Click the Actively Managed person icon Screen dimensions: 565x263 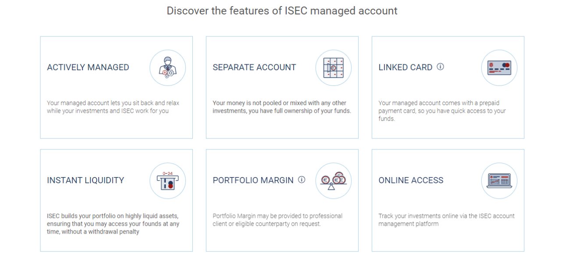click(x=167, y=68)
